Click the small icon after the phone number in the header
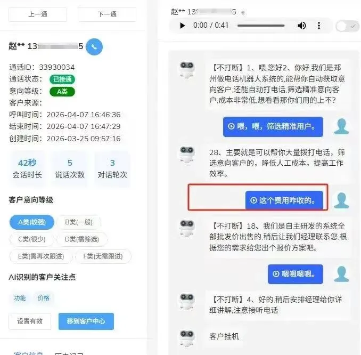This screenshot has width=361, height=355. click(243, 13)
